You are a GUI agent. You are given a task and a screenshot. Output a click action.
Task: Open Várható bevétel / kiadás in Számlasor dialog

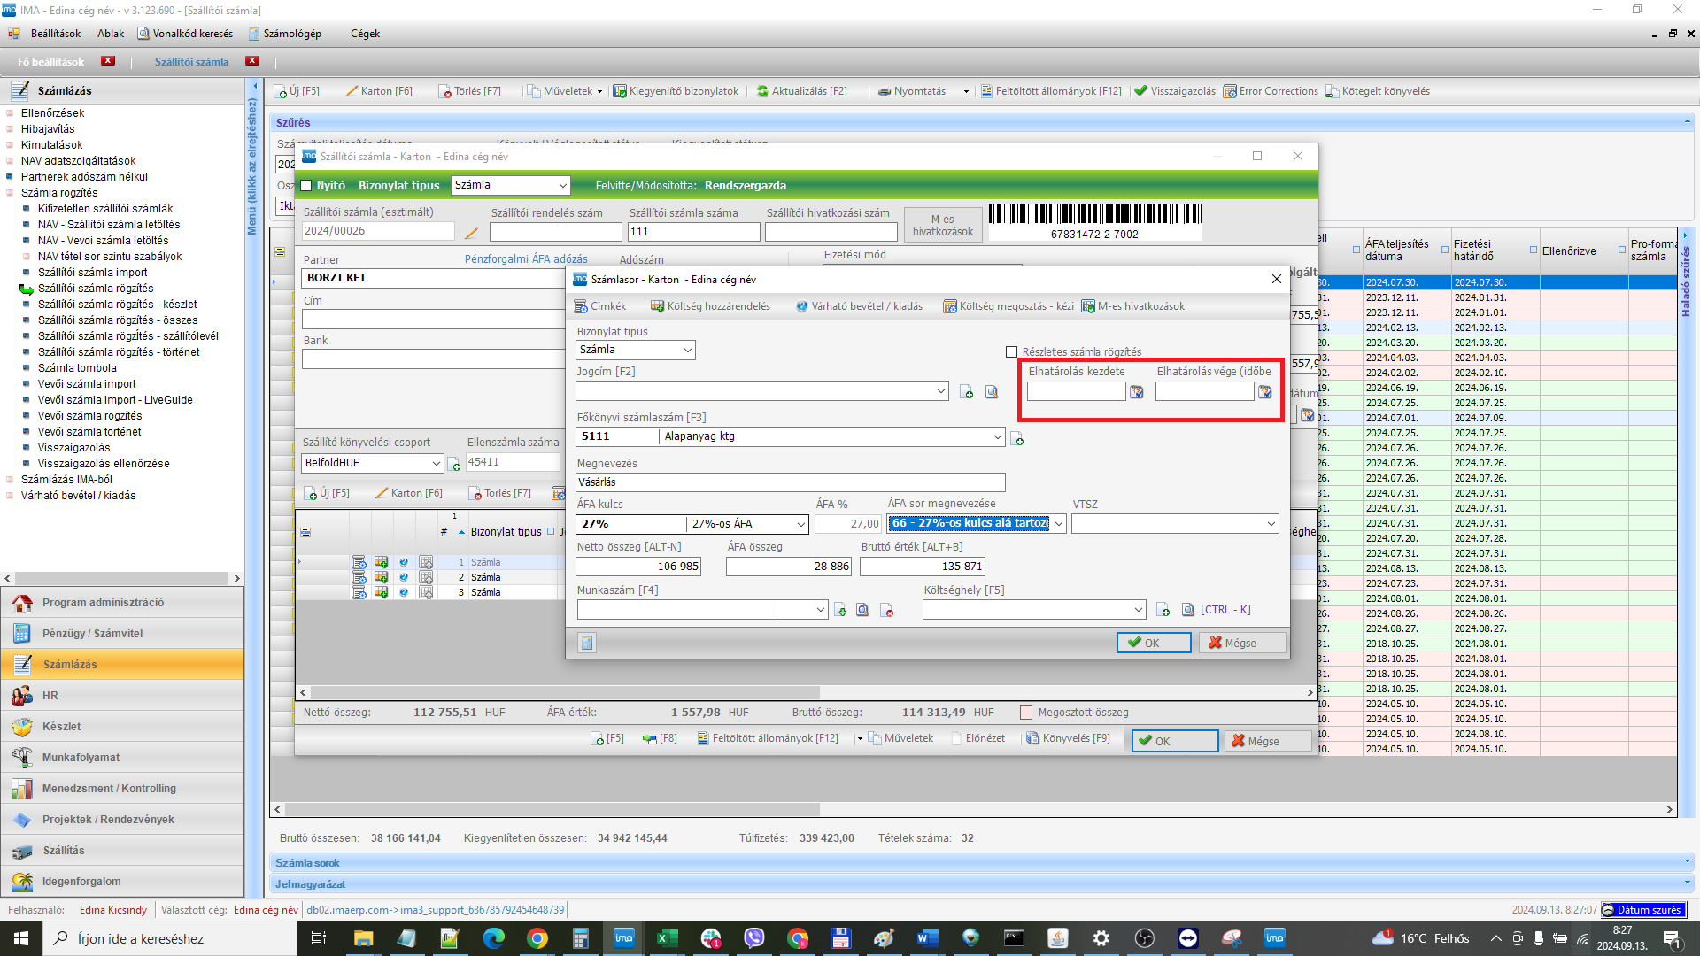[858, 306]
